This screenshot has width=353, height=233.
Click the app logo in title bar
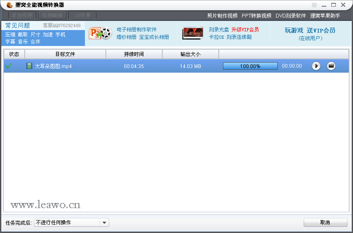tap(9, 5)
